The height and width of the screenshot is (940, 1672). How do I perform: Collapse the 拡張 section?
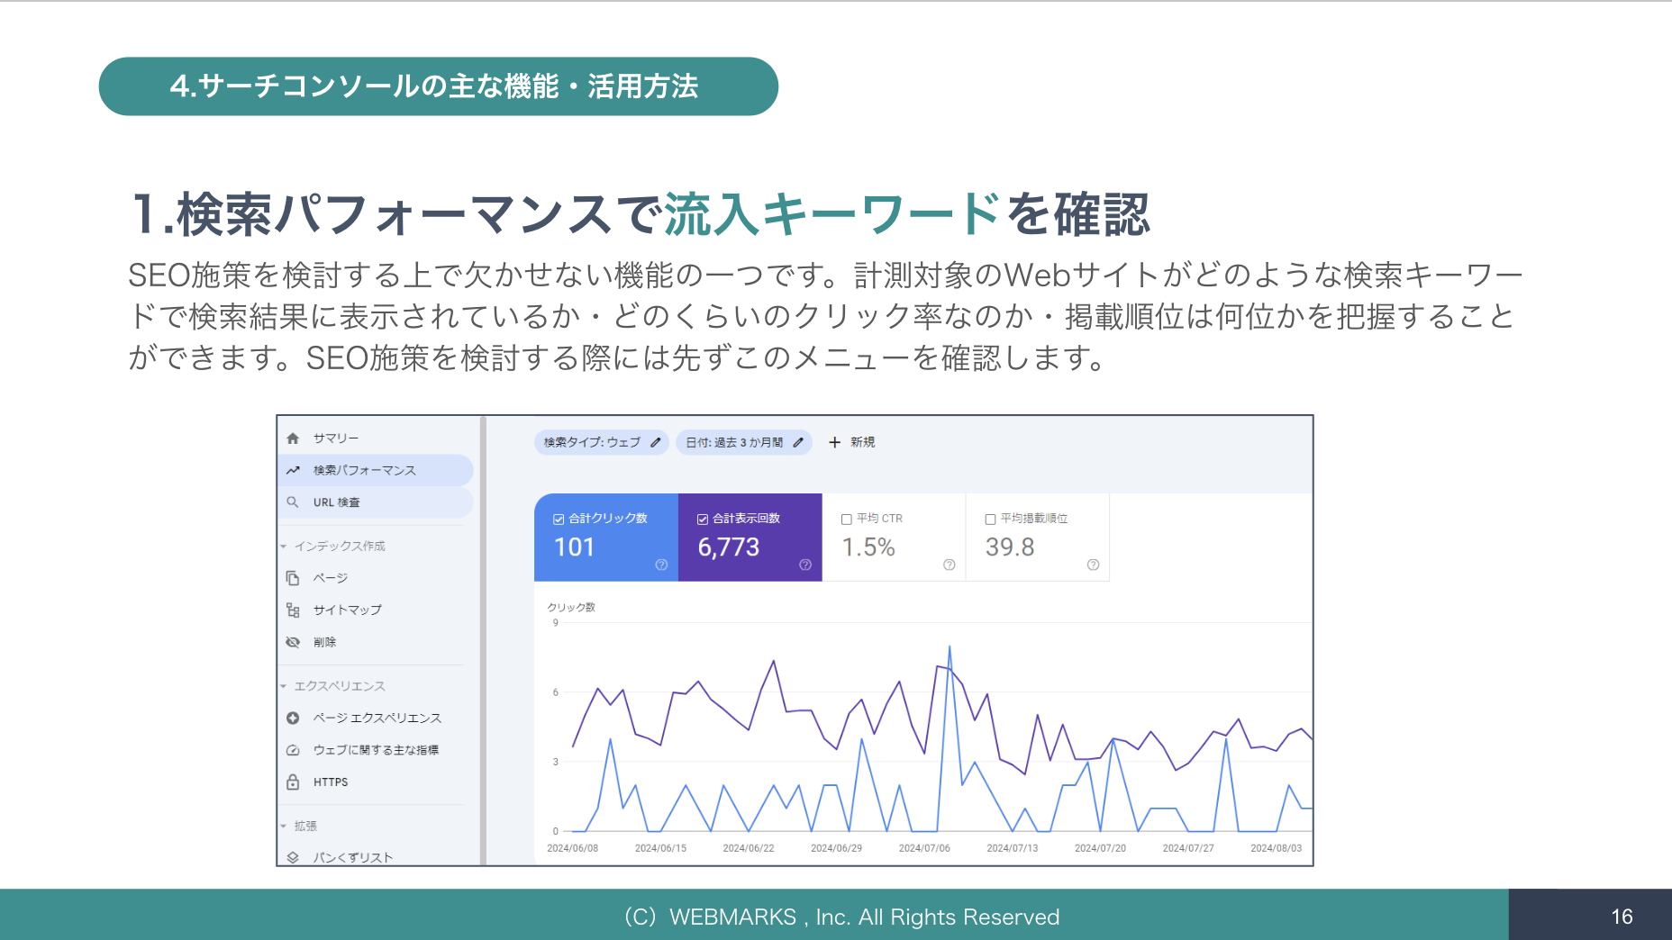[x=284, y=826]
